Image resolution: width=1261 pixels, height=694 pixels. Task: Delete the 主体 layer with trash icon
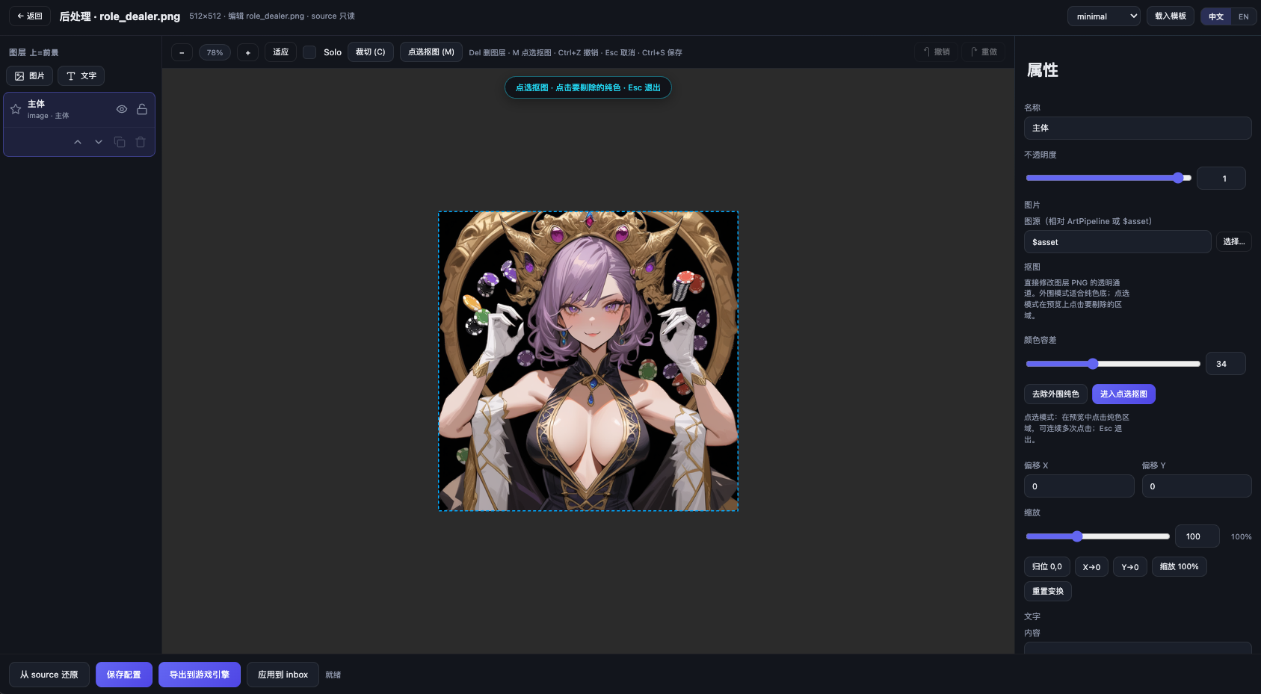(x=141, y=142)
